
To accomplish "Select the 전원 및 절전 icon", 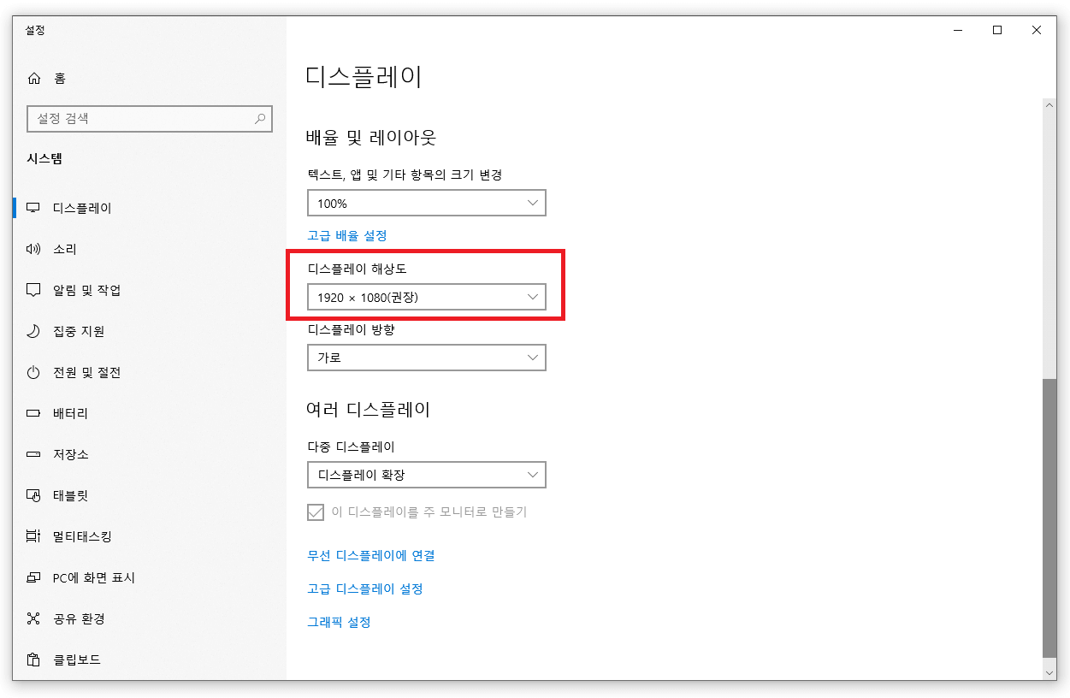I will [34, 372].
